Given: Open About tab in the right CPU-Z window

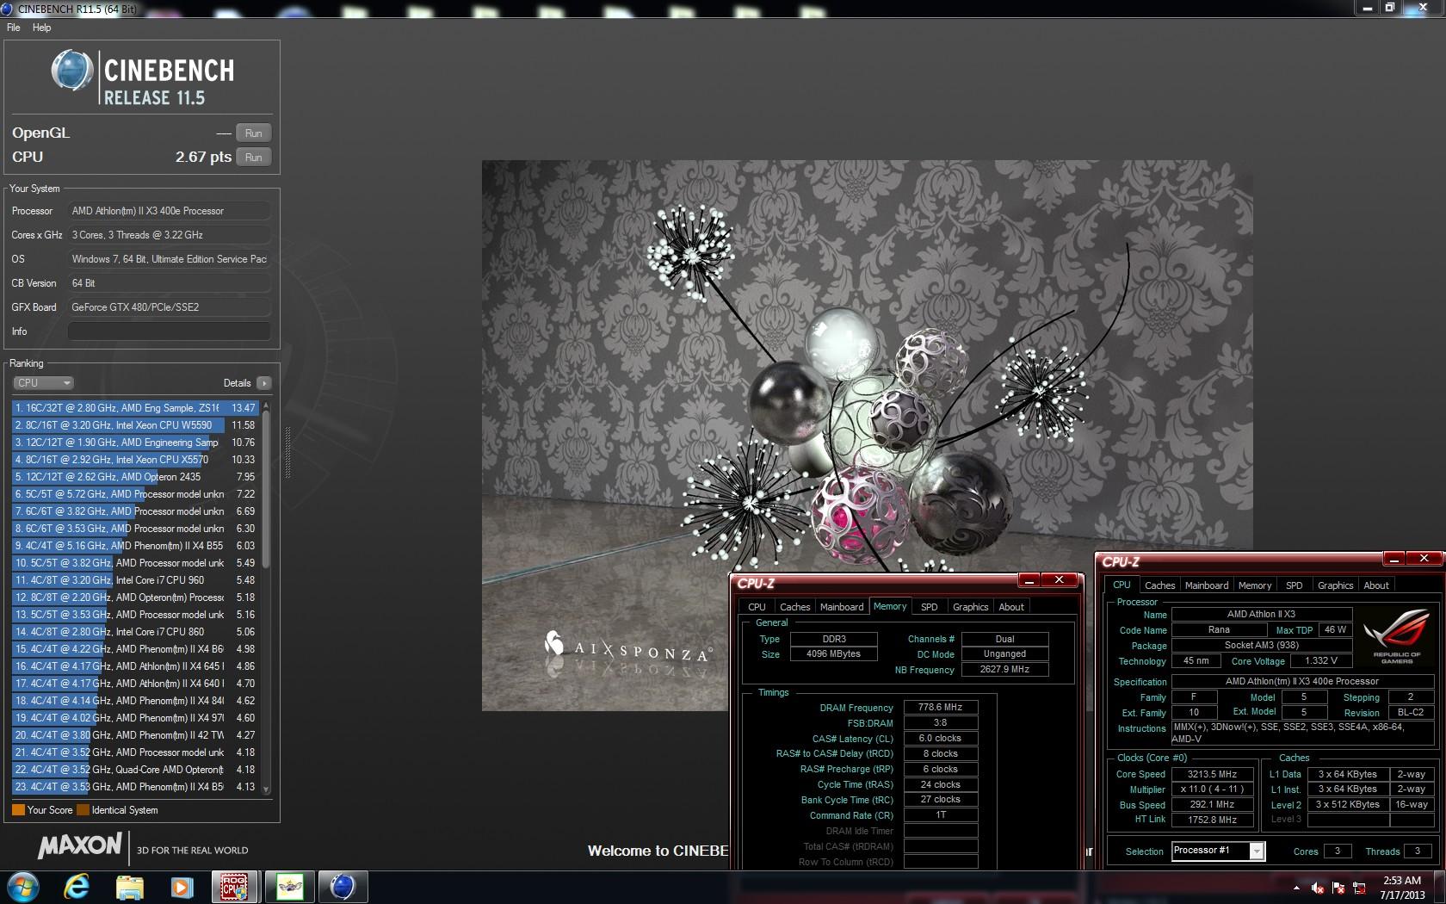Looking at the screenshot, I should 1376,585.
